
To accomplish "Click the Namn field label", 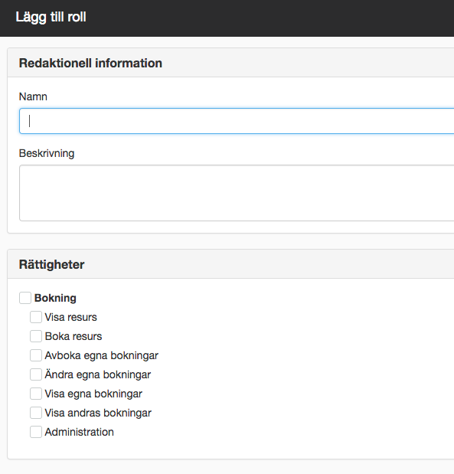I will 33,96.
